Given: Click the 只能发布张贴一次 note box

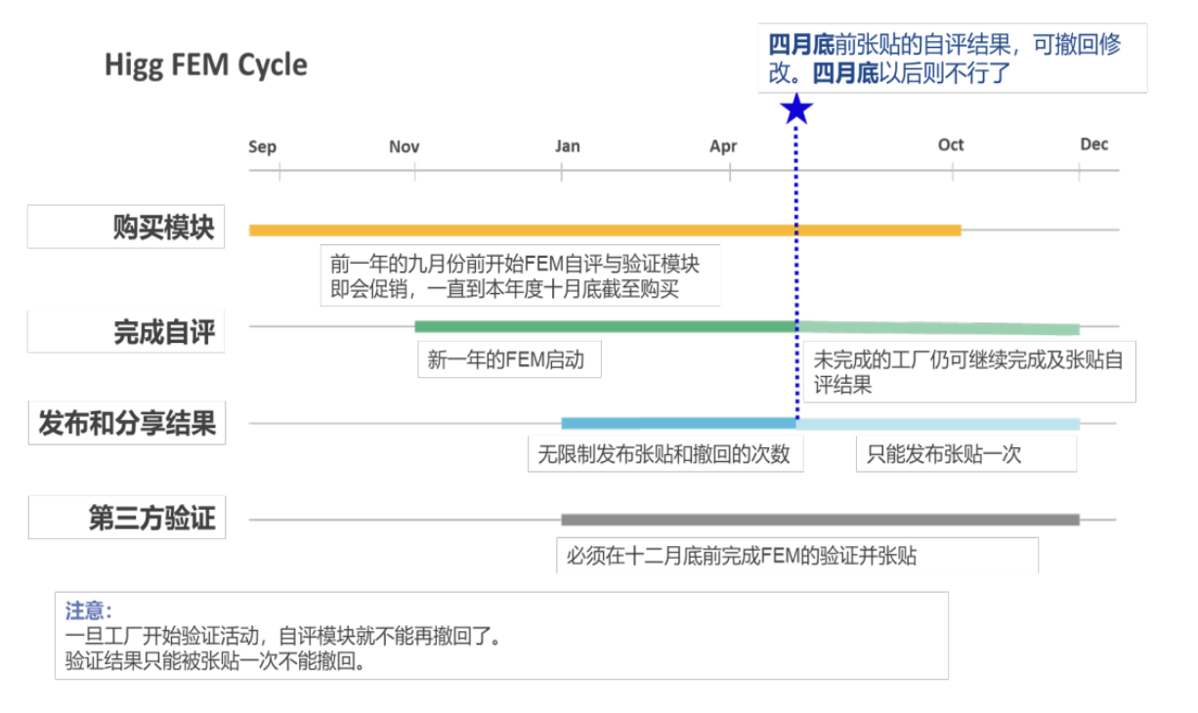Looking at the screenshot, I should tap(965, 454).
